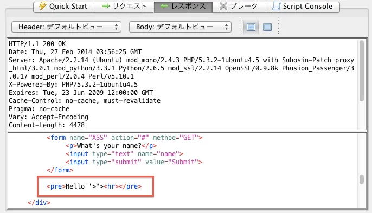Open the Body view dropdown
The width and height of the screenshot is (372, 213).
click(180, 27)
